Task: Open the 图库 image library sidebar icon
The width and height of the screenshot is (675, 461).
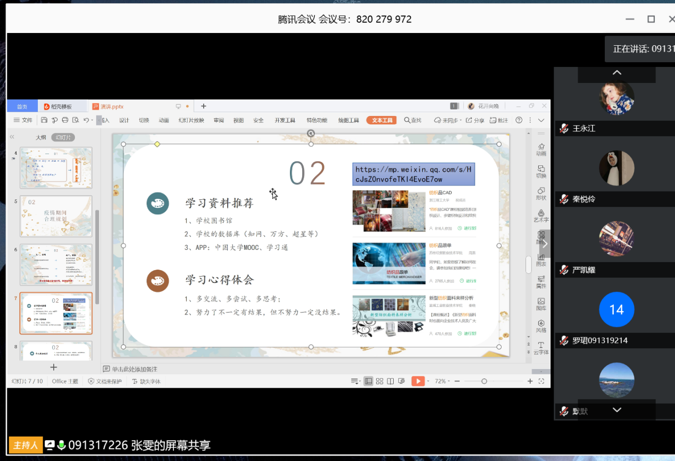Action: coord(540,304)
